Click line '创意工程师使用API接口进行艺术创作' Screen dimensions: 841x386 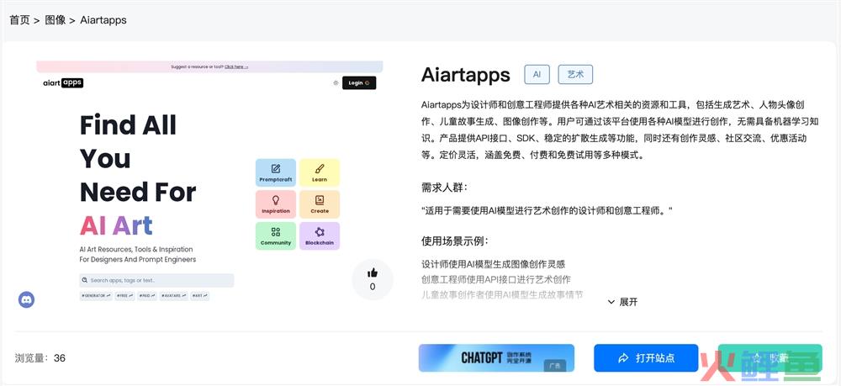(496, 279)
